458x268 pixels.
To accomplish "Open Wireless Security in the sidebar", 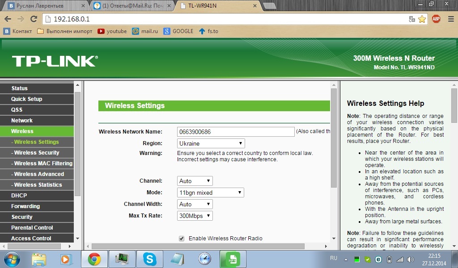I will pyautogui.click(x=37, y=152).
